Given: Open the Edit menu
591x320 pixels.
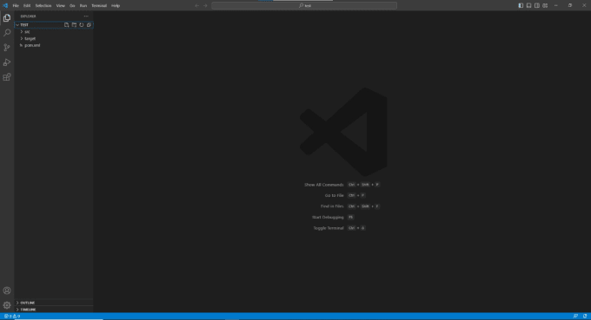Looking at the screenshot, I should (x=27, y=6).
